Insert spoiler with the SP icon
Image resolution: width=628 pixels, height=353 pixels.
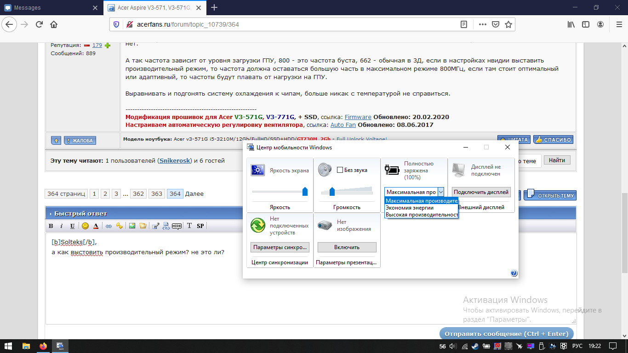click(x=200, y=226)
